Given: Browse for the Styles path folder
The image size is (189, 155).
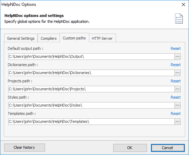Looking at the screenshot, I should pyautogui.click(x=178, y=105).
